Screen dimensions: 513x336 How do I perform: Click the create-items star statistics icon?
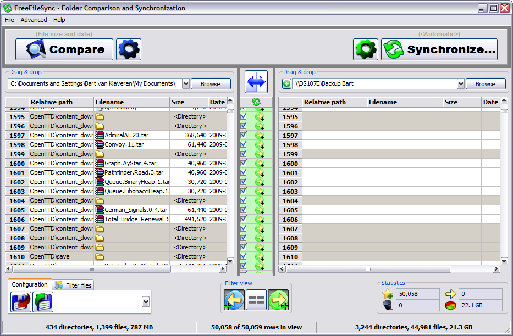[388, 294]
